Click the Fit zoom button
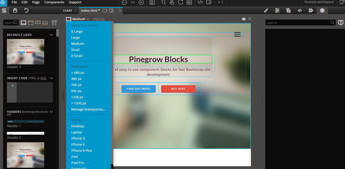 [133, 2]
